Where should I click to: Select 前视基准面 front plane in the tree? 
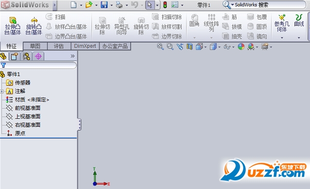(28, 108)
